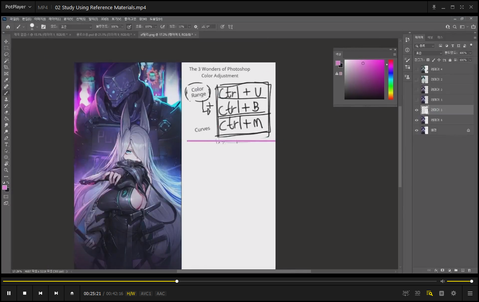479x302 pixels.
Task: Open the brush mode 표준 dropdown
Action: [x=76, y=27]
